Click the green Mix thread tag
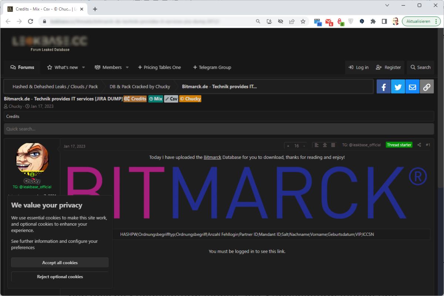Image resolution: width=444 pixels, height=296 pixels. [156, 99]
